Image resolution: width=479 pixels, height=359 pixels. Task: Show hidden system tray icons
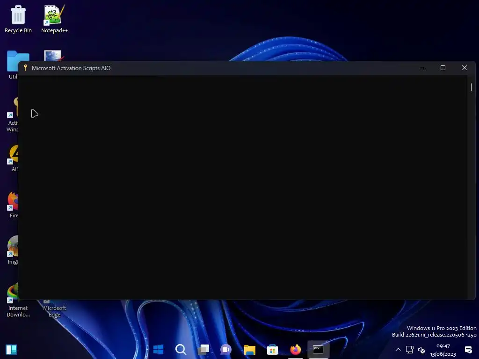click(x=398, y=350)
